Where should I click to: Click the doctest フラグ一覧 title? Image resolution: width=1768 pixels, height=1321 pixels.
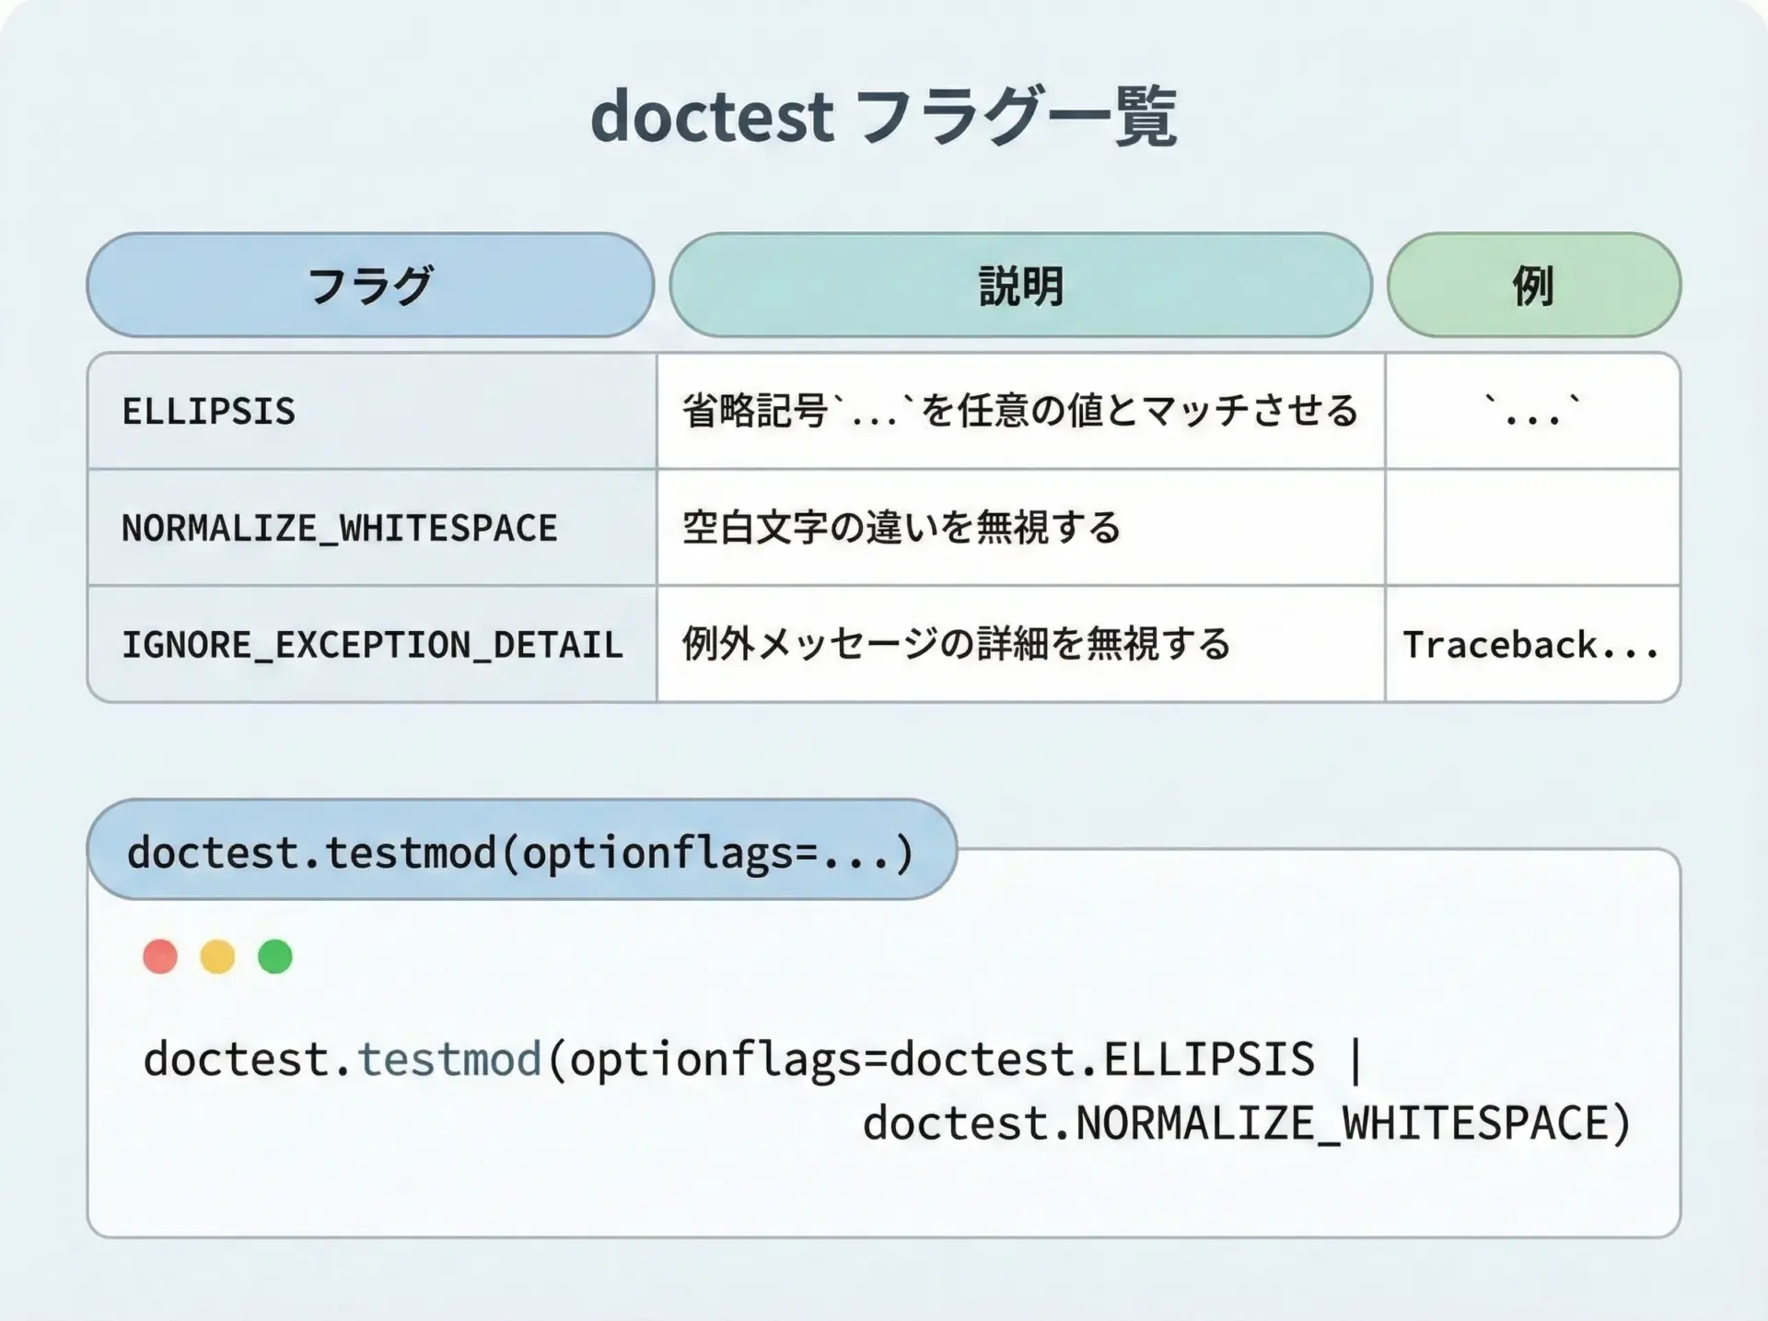[882, 117]
